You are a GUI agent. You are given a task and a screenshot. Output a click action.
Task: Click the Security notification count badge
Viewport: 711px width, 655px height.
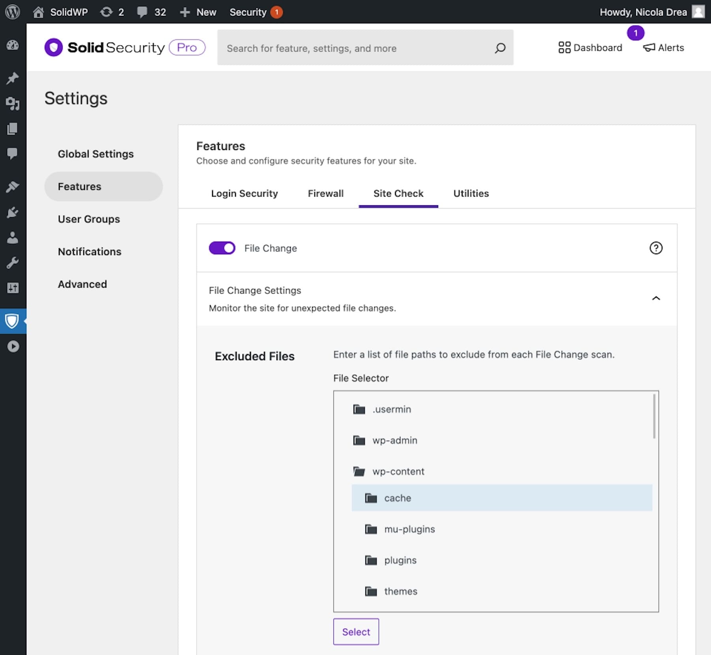(x=276, y=12)
